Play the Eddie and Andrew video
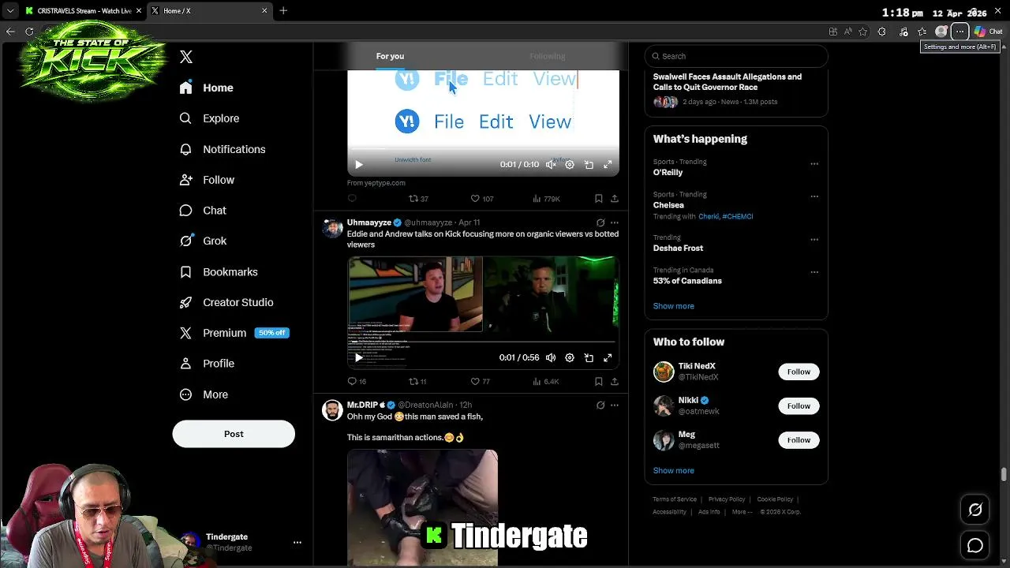This screenshot has width=1010, height=568. point(359,358)
